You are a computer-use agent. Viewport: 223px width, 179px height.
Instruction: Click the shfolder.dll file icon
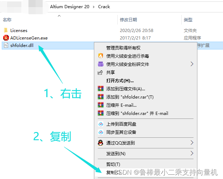(6, 46)
